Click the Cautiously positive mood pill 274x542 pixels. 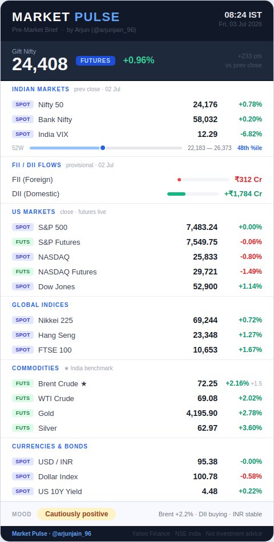tap(76, 514)
